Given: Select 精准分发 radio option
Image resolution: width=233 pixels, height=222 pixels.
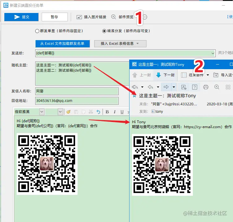Looking at the screenshot, I should pyautogui.click(x=104, y=31).
